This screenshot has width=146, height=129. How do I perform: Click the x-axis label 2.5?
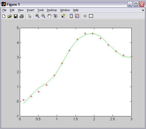pyautogui.click(x=113, y=119)
